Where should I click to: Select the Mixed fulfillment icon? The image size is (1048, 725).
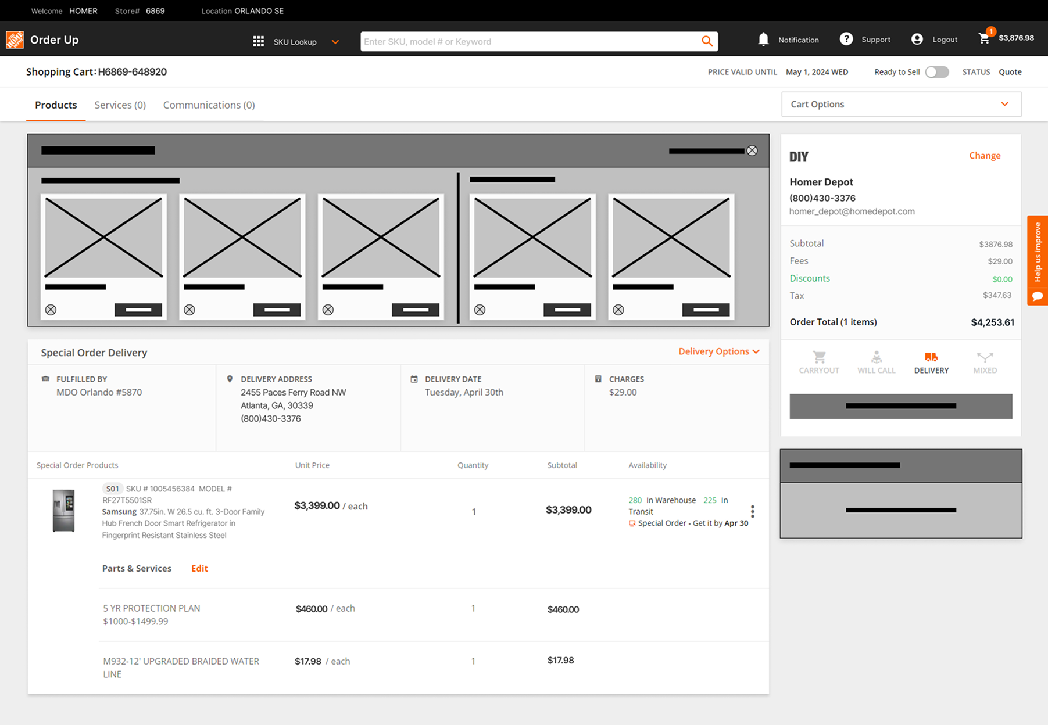(985, 357)
